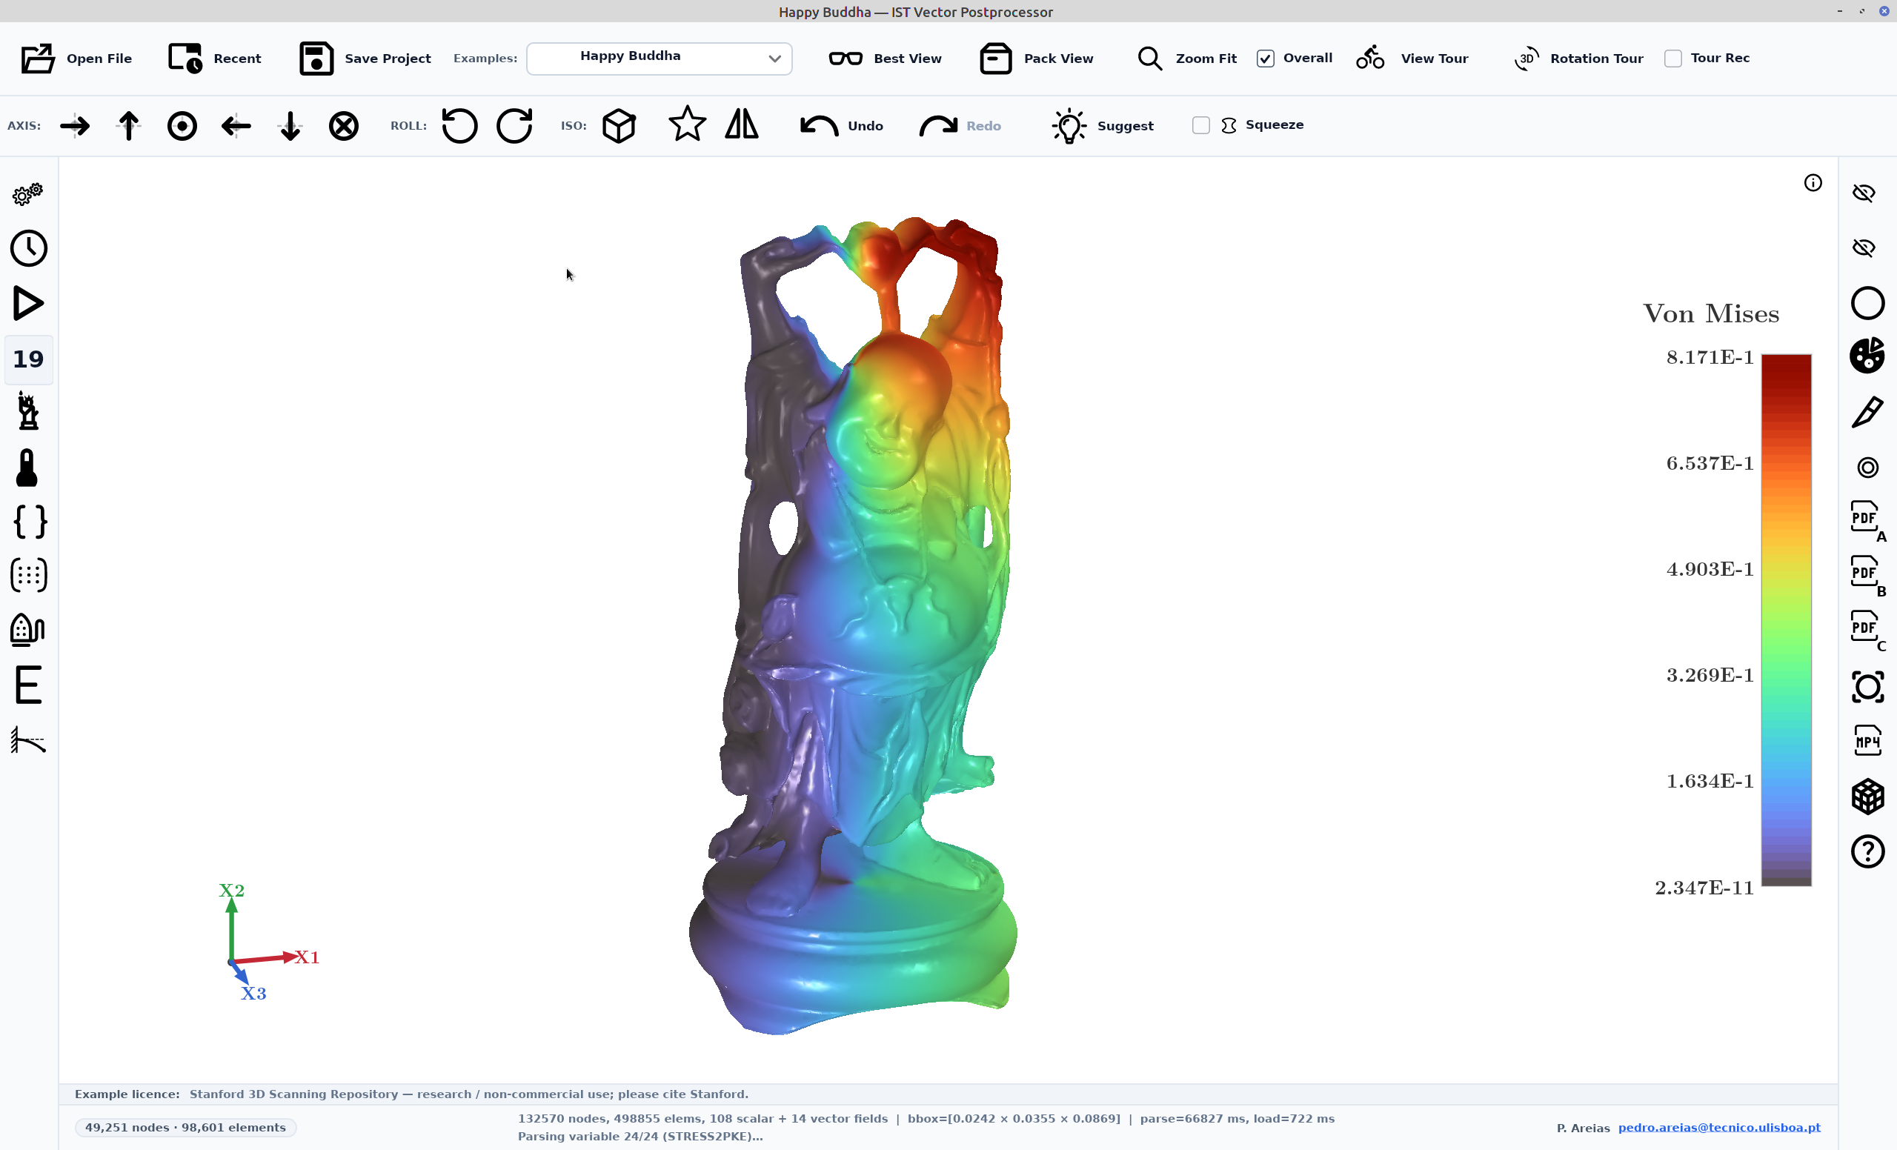Click the curly braces icon
Image resolution: width=1897 pixels, height=1150 pixels.
point(31,522)
